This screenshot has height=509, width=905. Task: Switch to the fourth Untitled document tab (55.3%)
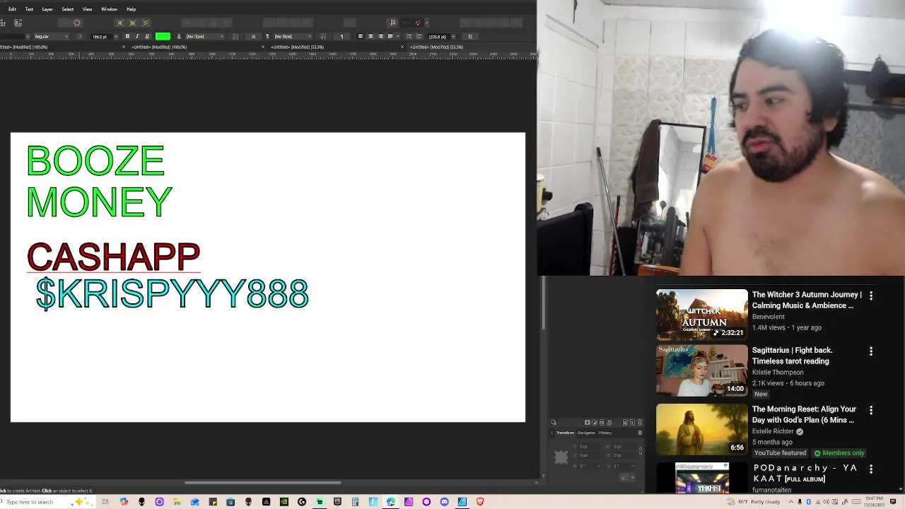pyautogui.click(x=437, y=47)
